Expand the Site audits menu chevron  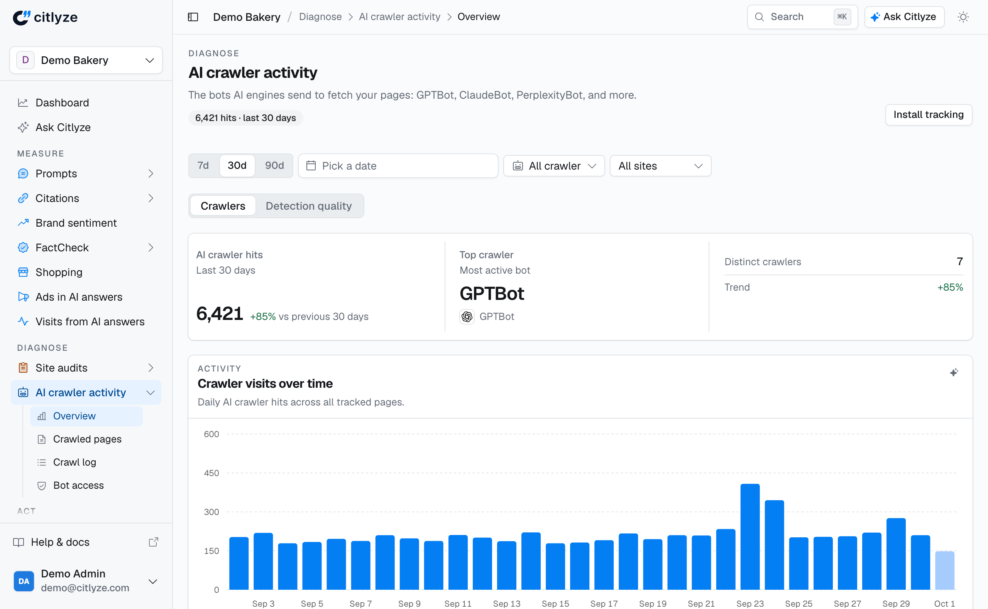[151, 368]
